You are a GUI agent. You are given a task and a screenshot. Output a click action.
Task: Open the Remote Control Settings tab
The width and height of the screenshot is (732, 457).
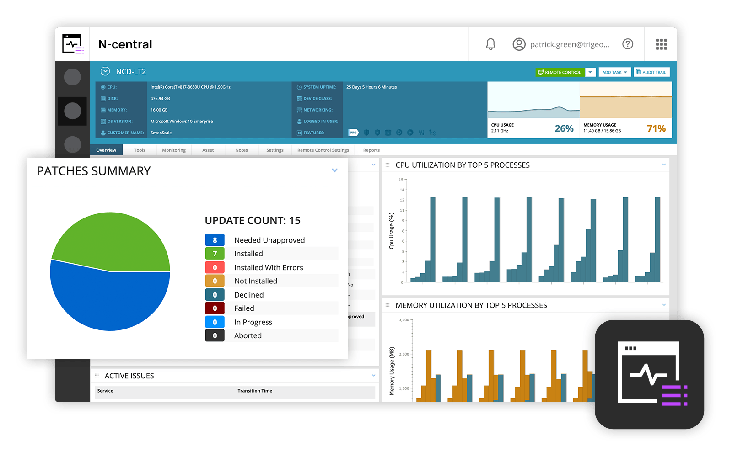(x=323, y=150)
